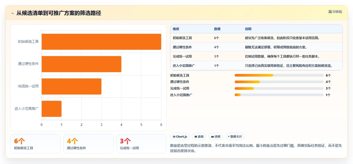
Task: Select the 进度 chip
Action: pyautogui.click(x=216, y=137)
